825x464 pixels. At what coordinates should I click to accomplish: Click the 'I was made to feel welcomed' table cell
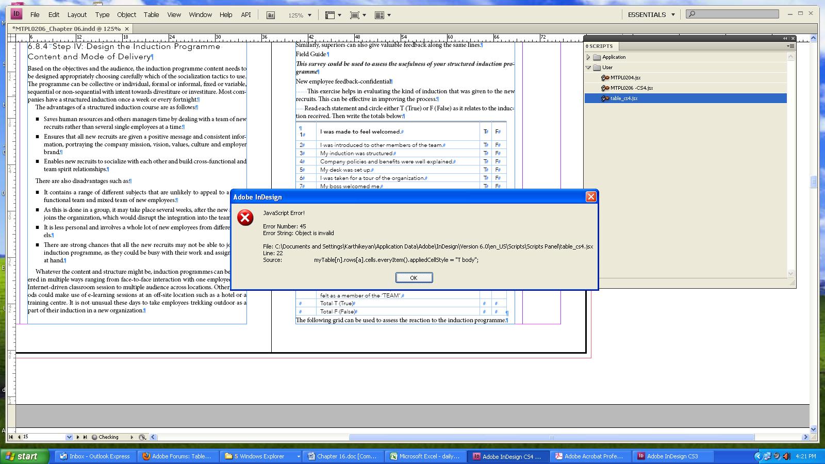(x=398, y=131)
